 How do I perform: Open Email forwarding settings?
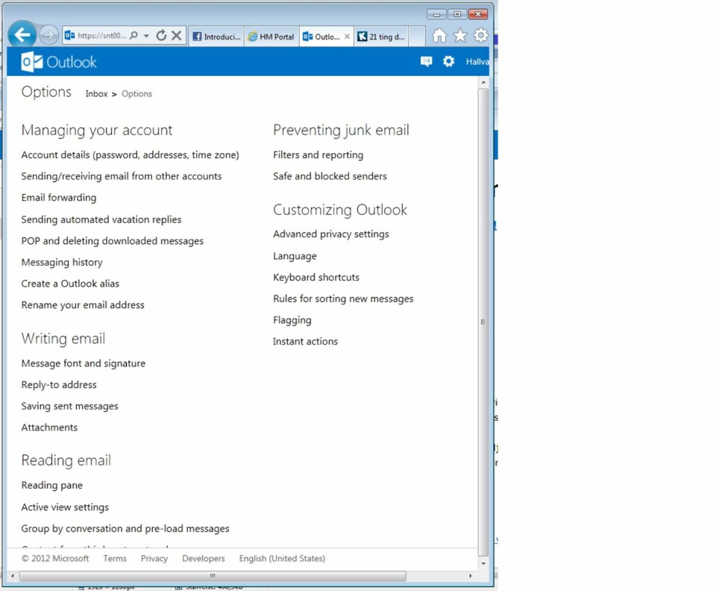coord(59,198)
